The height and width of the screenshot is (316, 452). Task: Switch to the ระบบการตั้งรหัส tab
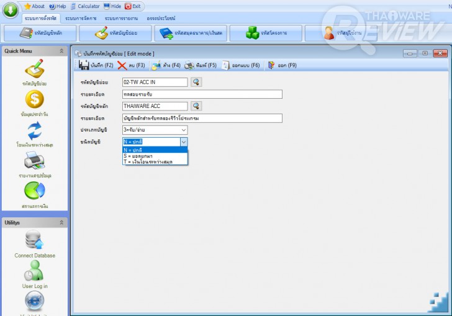(x=40, y=19)
